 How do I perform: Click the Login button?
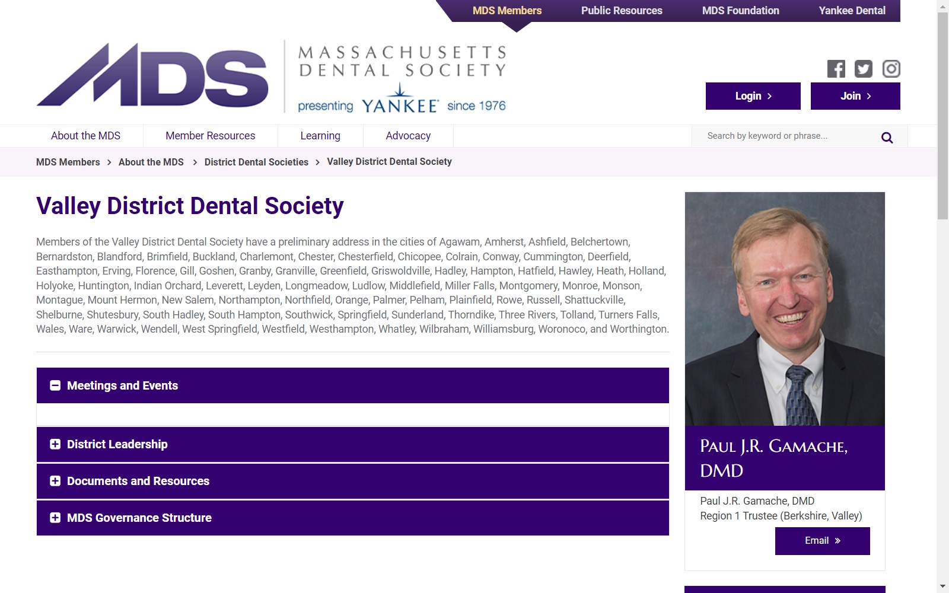[x=753, y=96]
